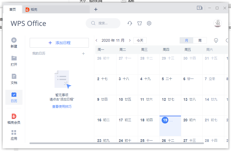Click the search magnifier icon
The image size is (231, 151).
tap(93, 23)
